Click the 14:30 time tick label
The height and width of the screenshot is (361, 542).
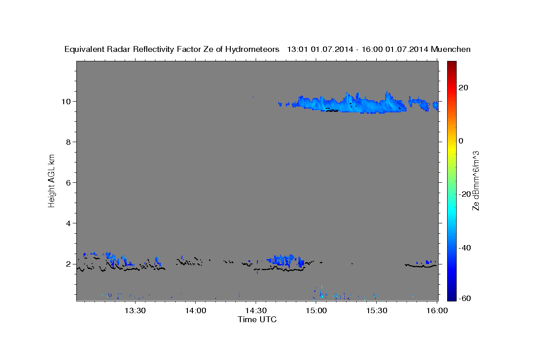[256, 310]
